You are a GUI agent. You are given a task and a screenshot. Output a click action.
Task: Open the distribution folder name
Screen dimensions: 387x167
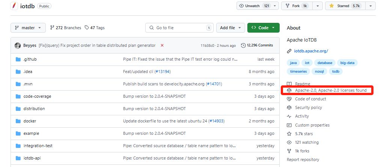pyautogui.click(x=34, y=109)
